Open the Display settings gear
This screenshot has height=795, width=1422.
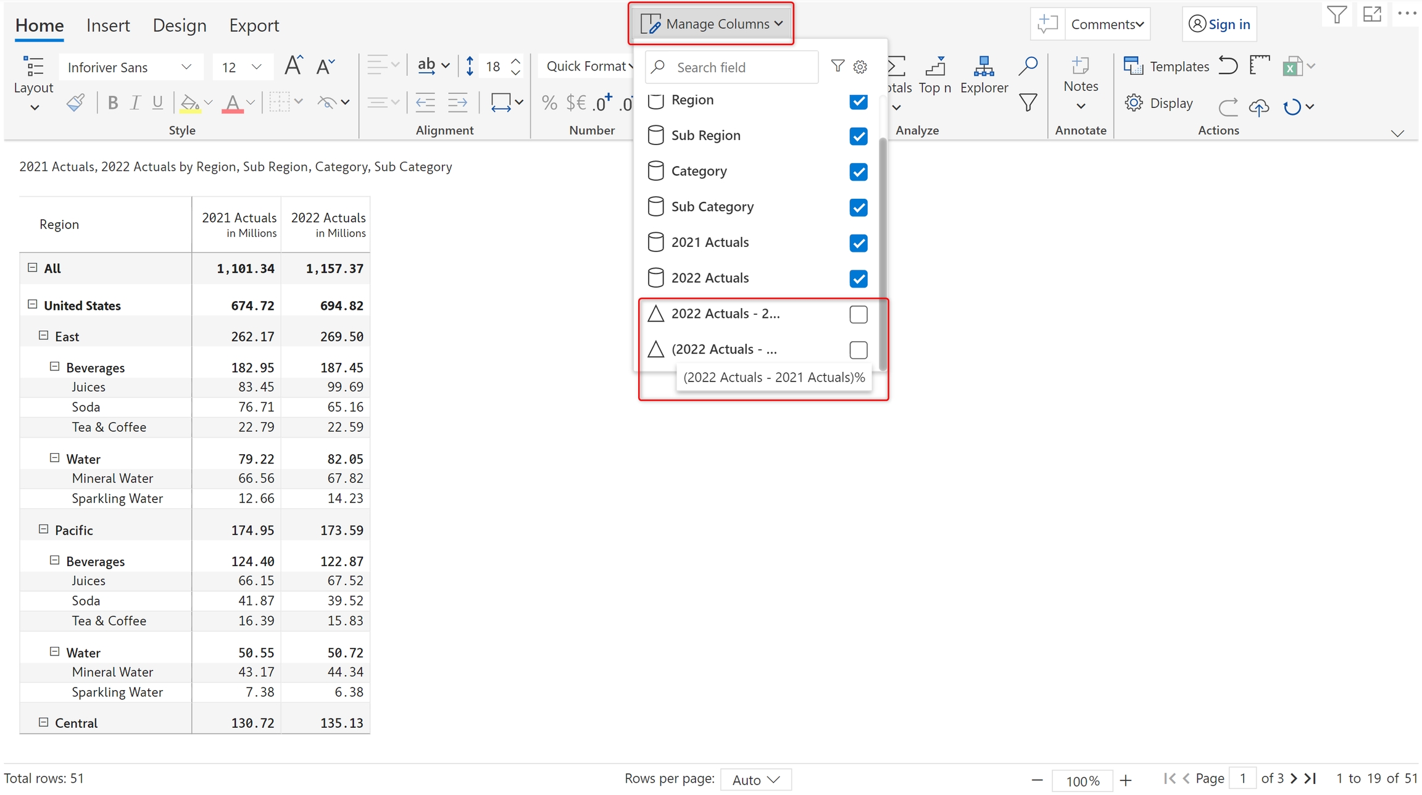tap(1134, 103)
